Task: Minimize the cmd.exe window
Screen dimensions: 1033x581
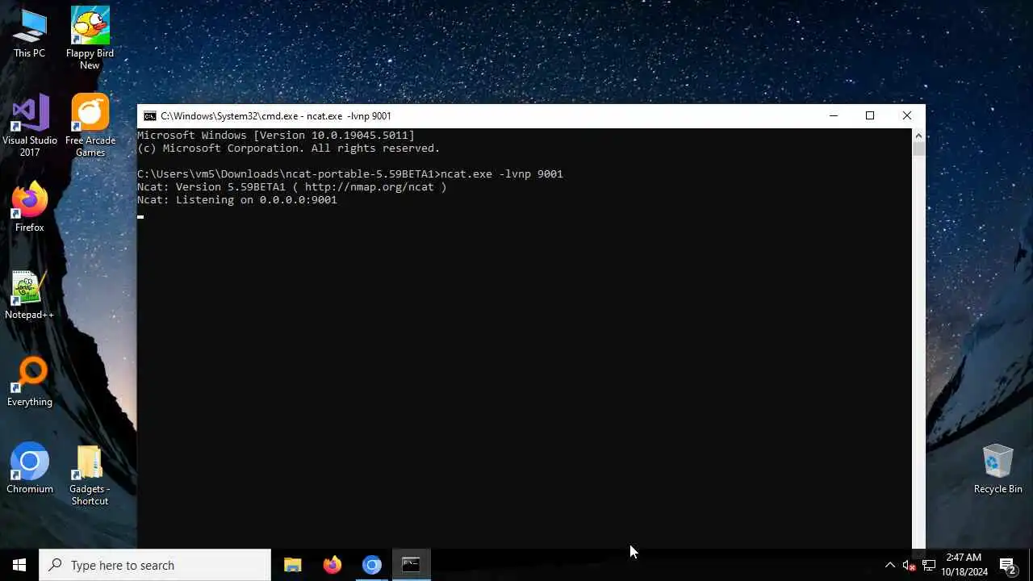Action: coord(834,116)
